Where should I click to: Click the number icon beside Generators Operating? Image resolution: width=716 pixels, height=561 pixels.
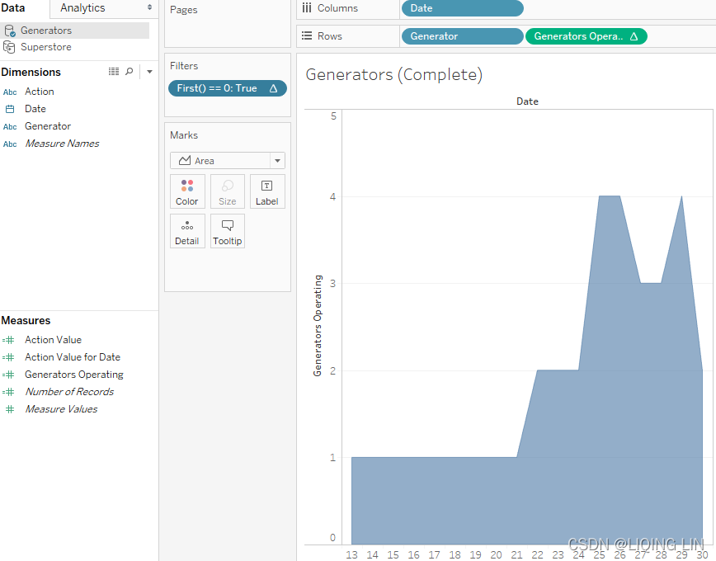pos(8,375)
